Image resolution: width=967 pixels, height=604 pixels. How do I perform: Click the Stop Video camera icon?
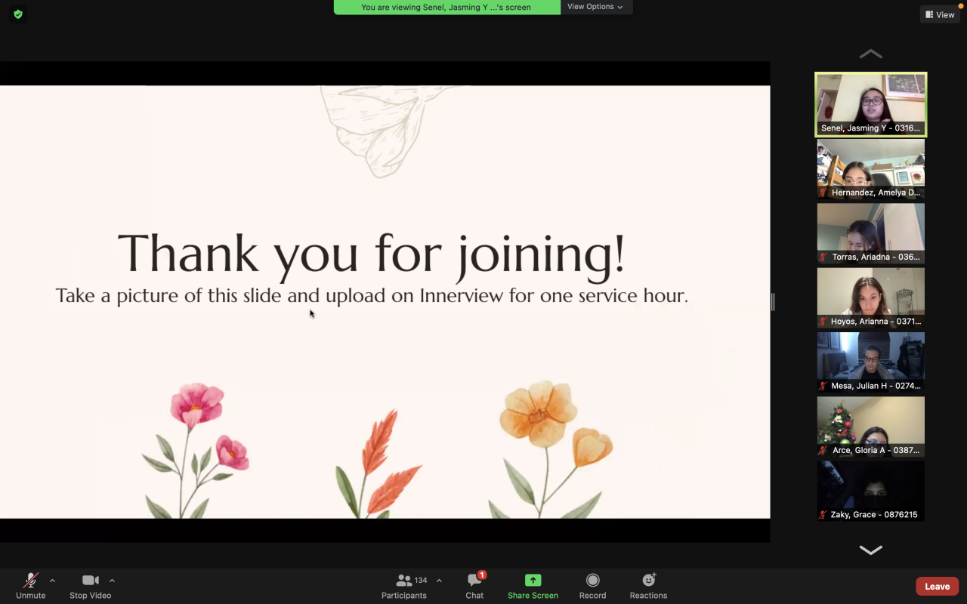click(x=91, y=580)
